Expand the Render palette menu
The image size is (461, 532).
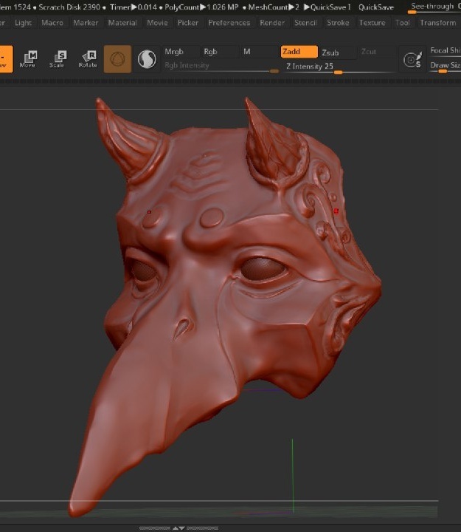[272, 23]
